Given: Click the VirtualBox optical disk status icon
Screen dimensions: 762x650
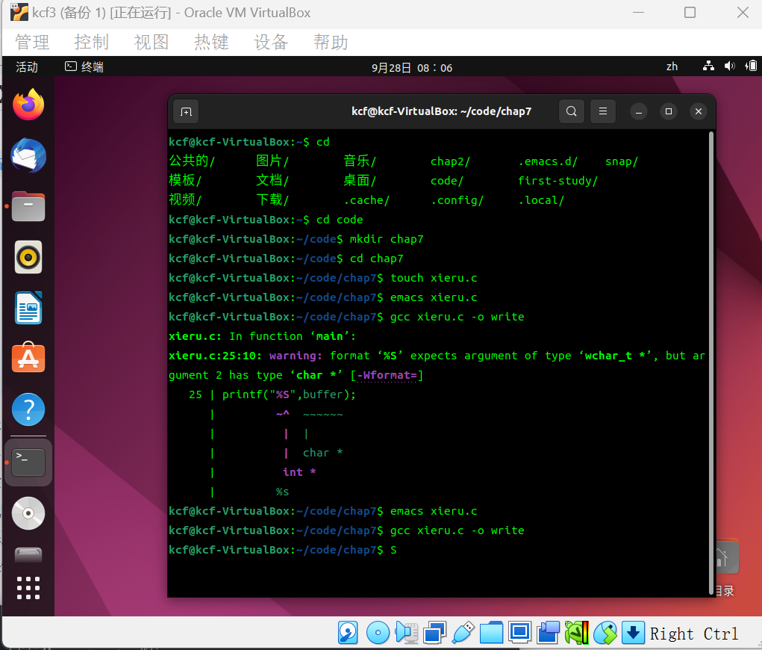Looking at the screenshot, I should (x=378, y=633).
